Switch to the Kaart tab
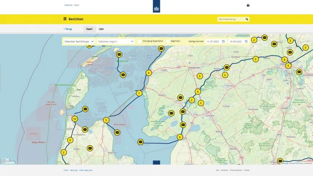Screen dimensions: 313x176 pyautogui.click(x=89, y=29)
